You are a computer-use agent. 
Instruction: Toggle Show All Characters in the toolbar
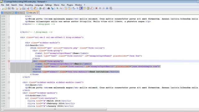77,8
